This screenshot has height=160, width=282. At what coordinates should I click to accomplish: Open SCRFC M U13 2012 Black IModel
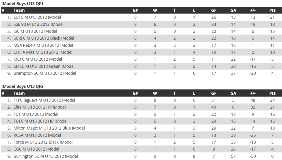click(x=44, y=38)
